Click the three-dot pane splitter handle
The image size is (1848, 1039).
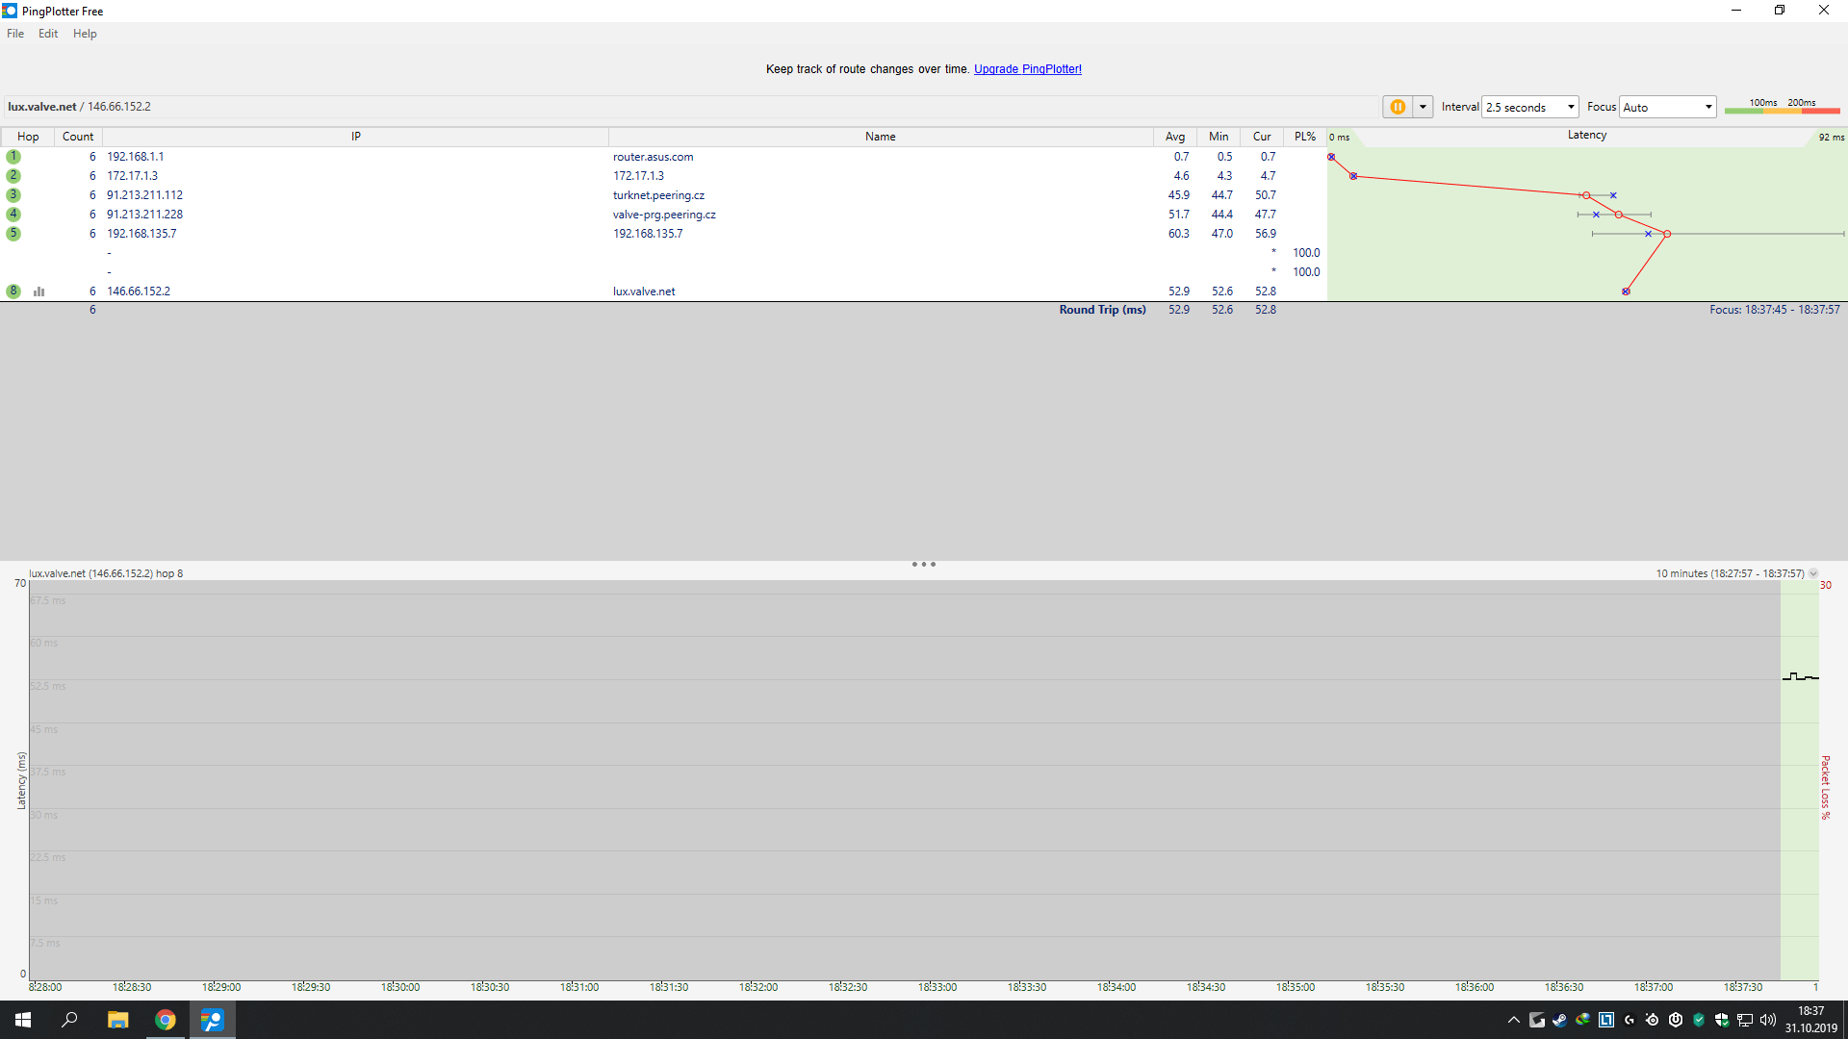pyautogui.click(x=923, y=565)
